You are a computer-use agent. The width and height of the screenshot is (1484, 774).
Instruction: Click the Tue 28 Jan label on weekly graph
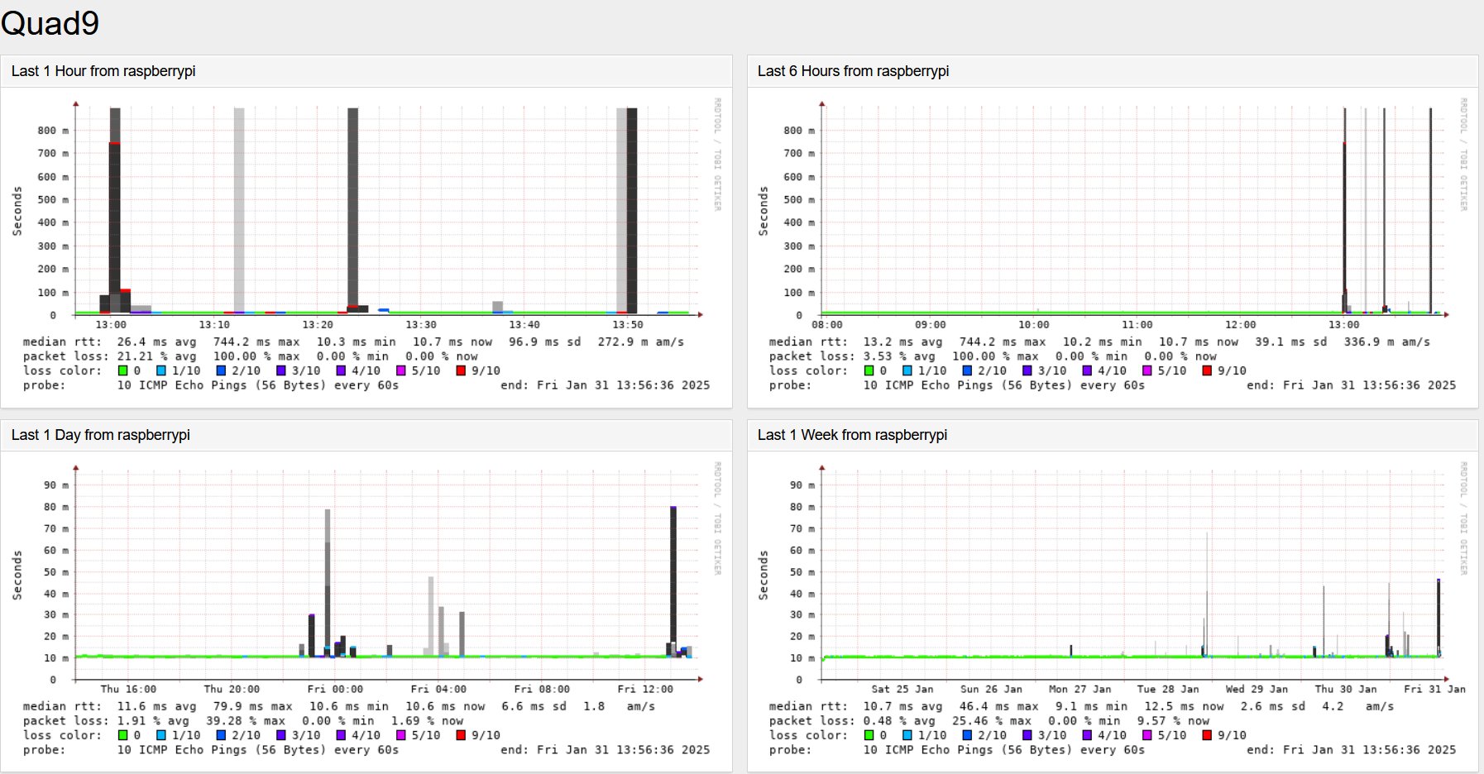pos(1167,689)
